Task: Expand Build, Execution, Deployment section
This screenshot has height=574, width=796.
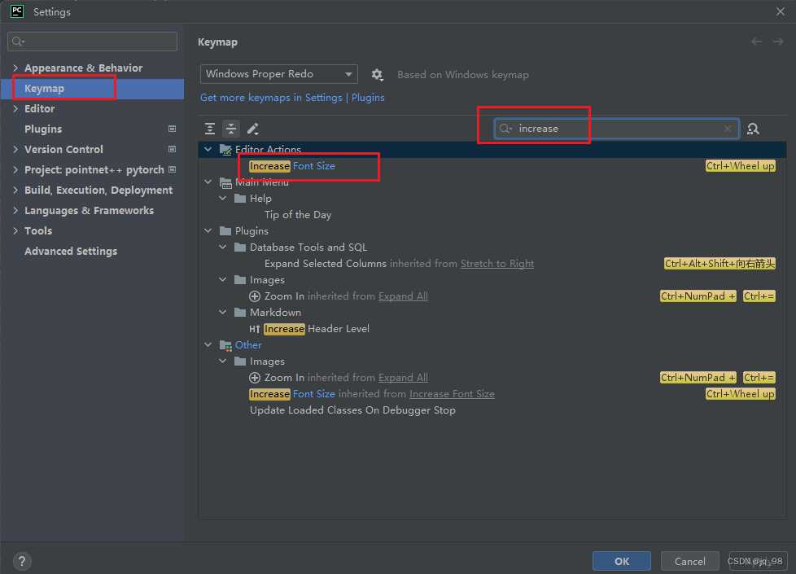Action: [15, 190]
